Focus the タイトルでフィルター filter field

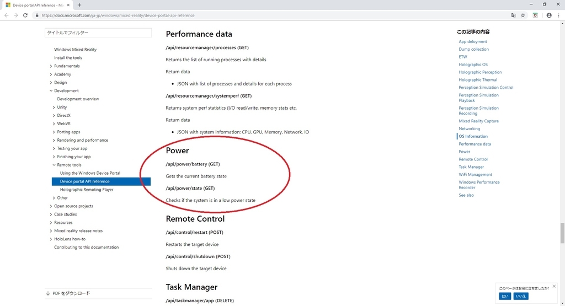(x=98, y=33)
